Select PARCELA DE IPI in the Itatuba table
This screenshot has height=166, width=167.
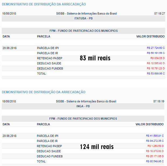tap(48, 48)
